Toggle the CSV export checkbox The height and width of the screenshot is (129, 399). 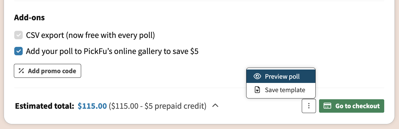[18, 35]
